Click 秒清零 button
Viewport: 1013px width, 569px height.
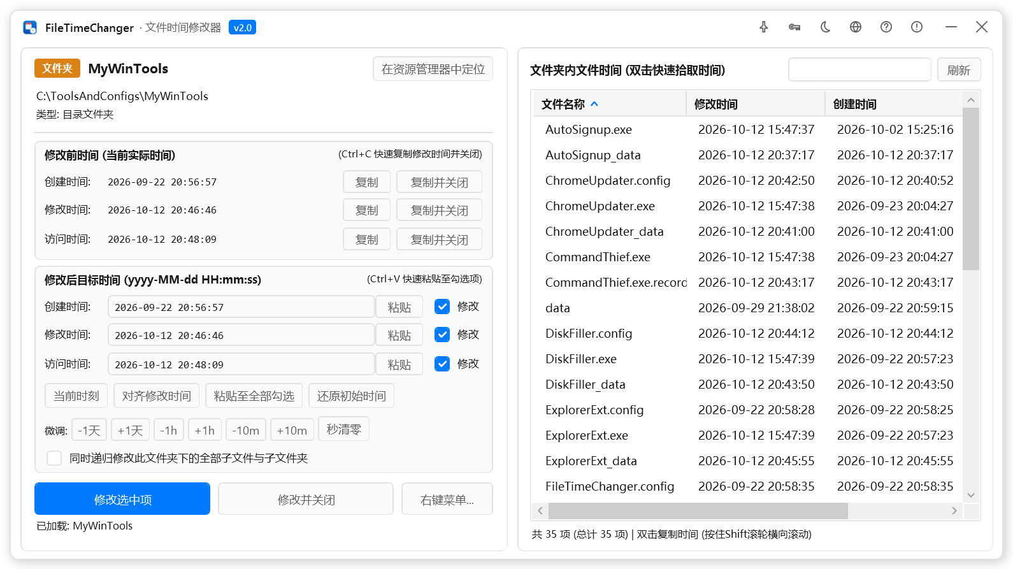pyautogui.click(x=344, y=429)
